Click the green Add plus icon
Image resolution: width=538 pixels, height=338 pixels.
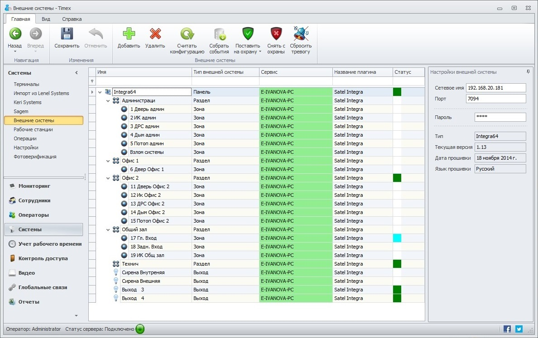(x=129, y=34)
